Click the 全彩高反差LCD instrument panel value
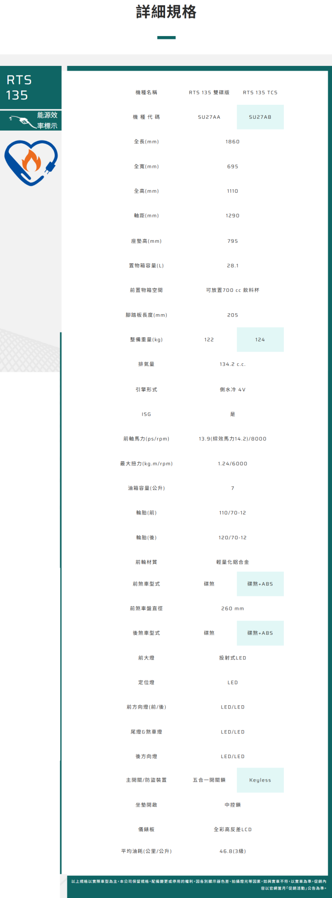The width and height of the screenshot is (332, 898). pos(232,829)
